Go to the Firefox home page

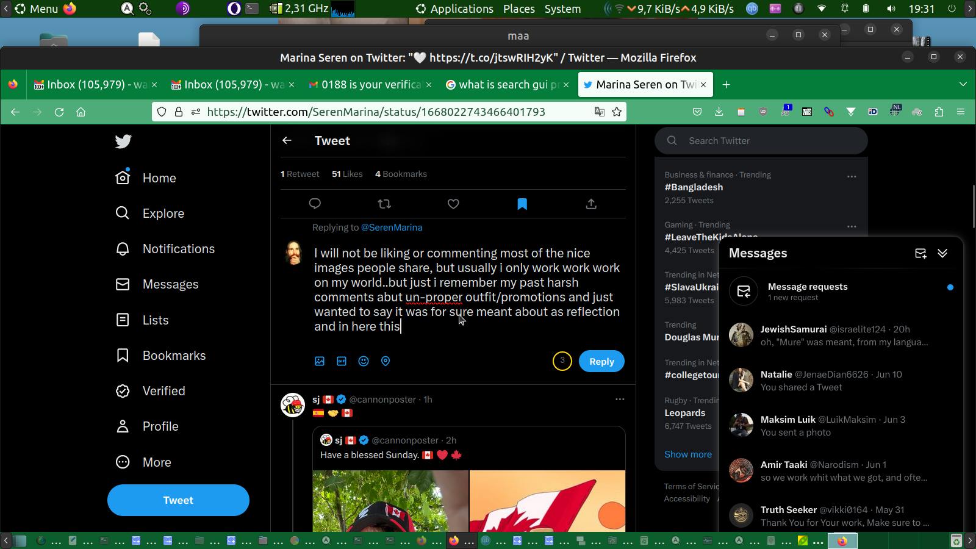tap(81, 112)
